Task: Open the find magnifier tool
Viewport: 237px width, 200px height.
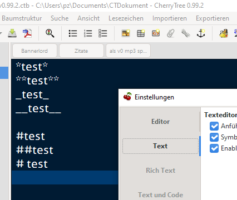Action: 50,33
